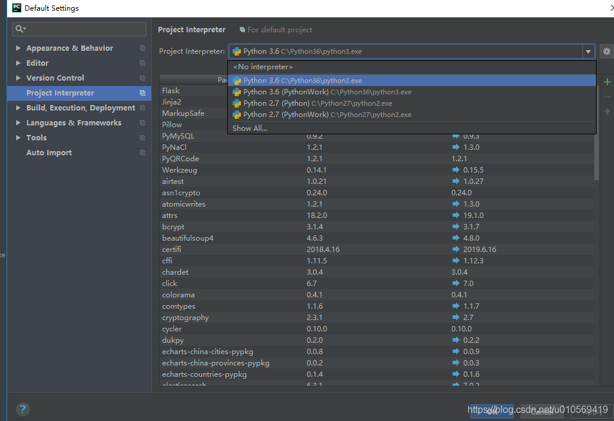Select the beautifulsoup4 package row
Viewport: 614px width, 421px height.
(x=377, y=238)
